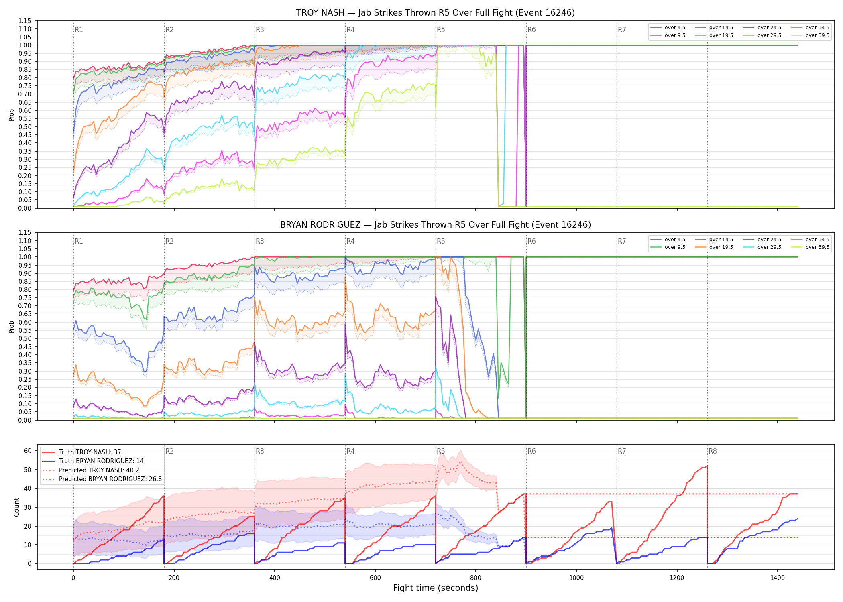Click the BRYAN RODRIGUEZ chart title

point(436,225)
